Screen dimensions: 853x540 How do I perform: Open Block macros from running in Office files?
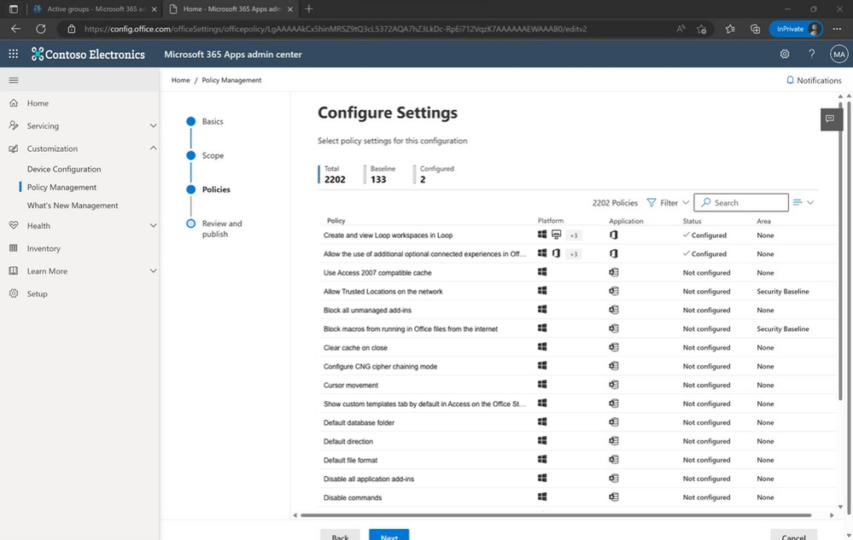click(410, 328)
